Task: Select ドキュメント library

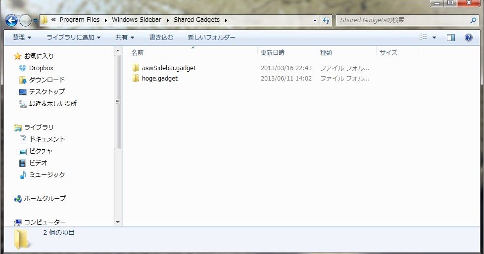Action: click(x=47, y=139)
